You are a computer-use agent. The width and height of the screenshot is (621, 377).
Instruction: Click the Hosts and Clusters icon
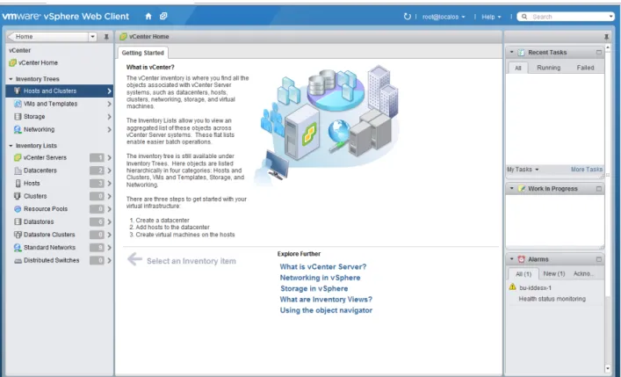point(17,91)
